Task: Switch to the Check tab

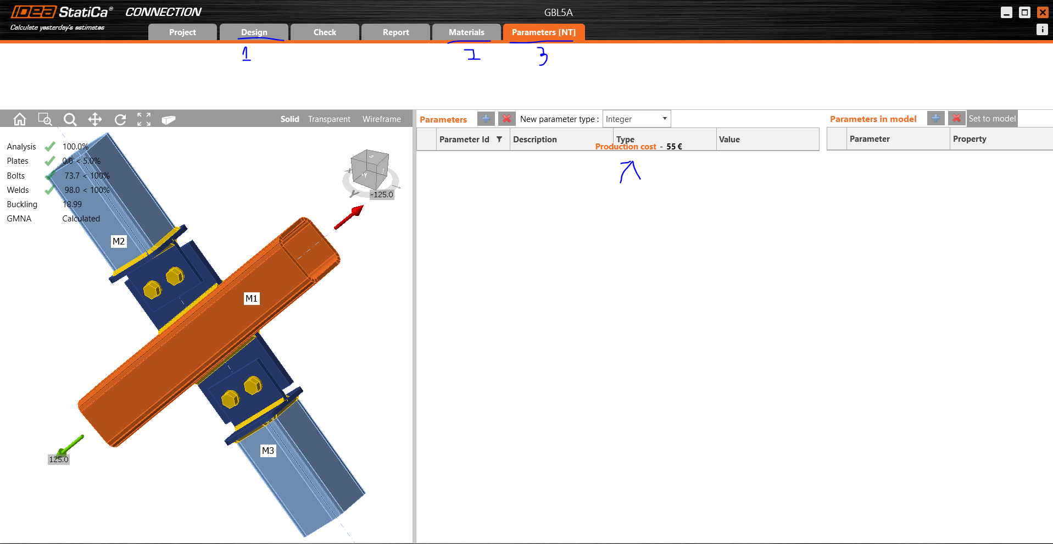Action: click(324, 32)
